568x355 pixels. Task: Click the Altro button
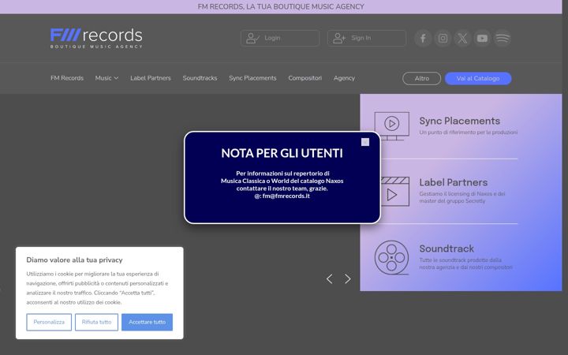(x=421, y=78)
